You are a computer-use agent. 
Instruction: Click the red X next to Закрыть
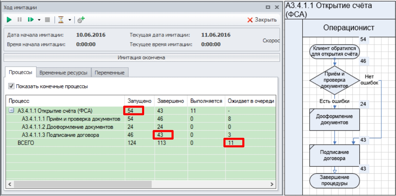[x=250, y=20]
